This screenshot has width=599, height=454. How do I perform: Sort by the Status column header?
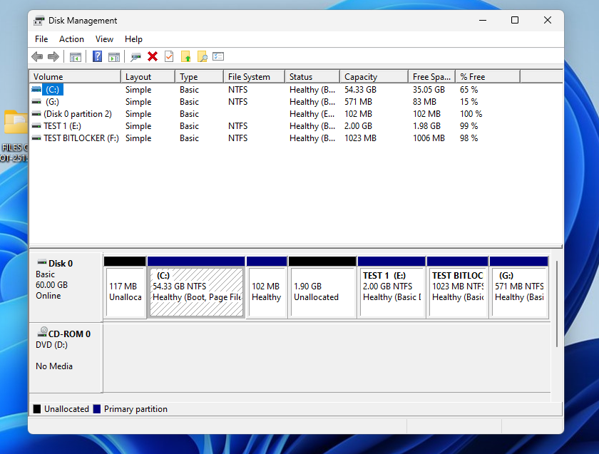pyautogui.click(x=312, y=77)
